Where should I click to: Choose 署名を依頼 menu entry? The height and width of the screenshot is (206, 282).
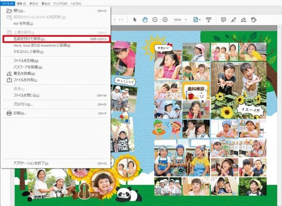point(56,73)
